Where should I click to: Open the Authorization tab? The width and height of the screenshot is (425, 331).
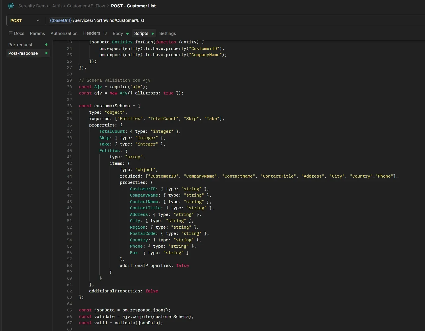[x=64, y=33]
